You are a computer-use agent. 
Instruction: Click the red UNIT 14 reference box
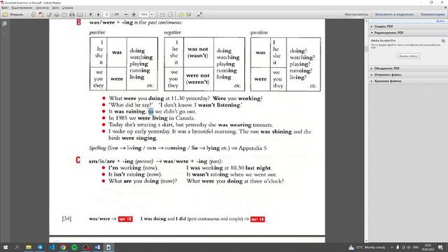(x=258, y=219)
